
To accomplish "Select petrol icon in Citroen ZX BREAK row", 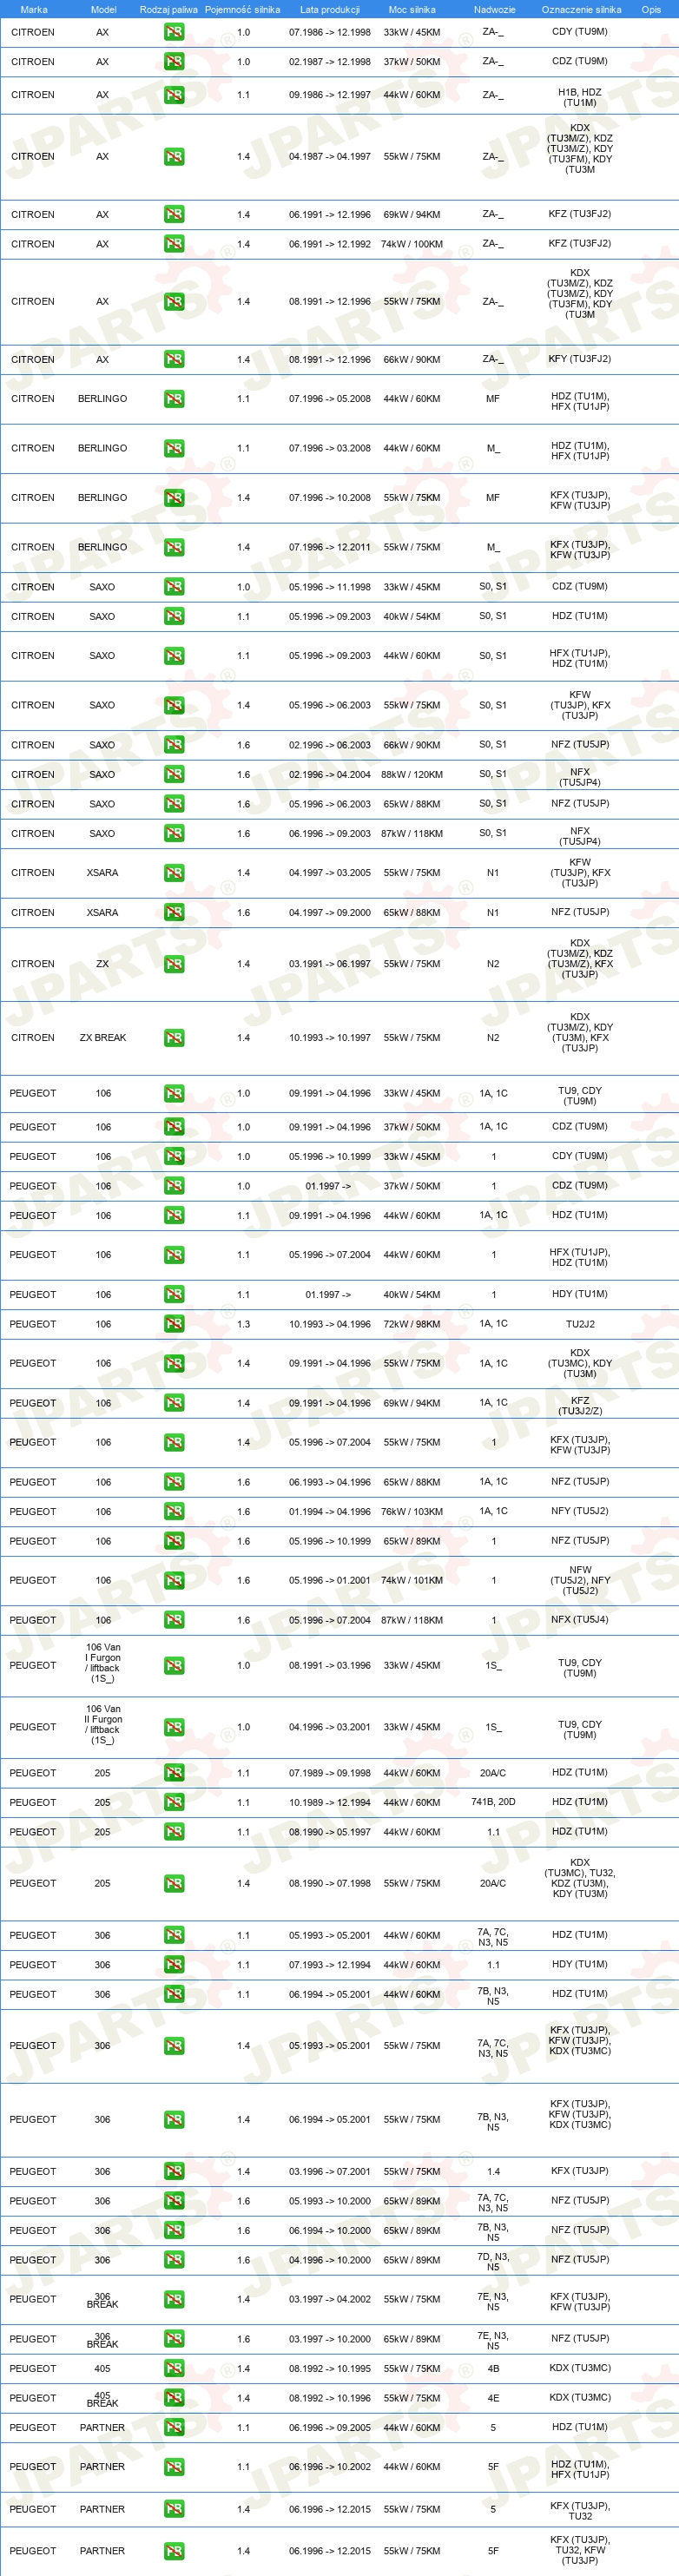I will point(174,1038).
